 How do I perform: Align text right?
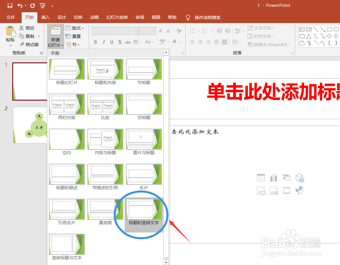pos(209,42)
